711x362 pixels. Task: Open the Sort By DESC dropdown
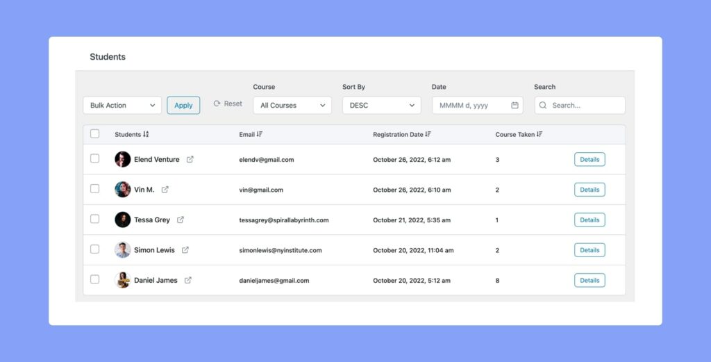tap(381, 106)
